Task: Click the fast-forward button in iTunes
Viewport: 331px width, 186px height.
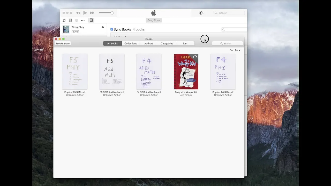Action: (92, 13)
